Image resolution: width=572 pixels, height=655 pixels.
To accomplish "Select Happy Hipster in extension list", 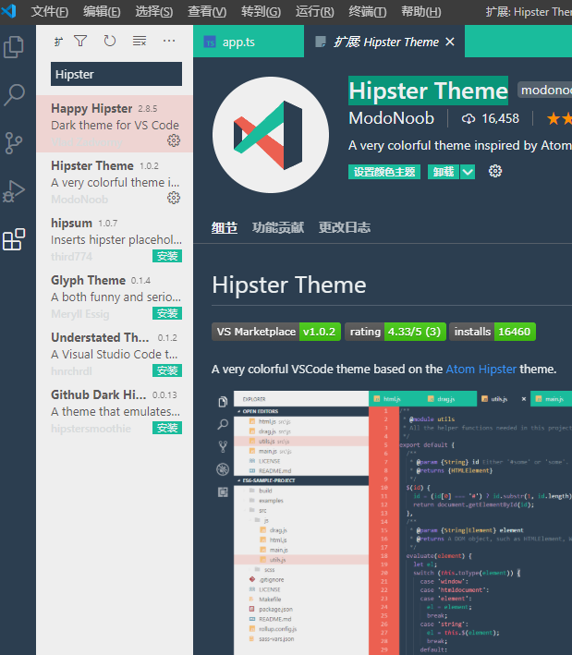I will [x=115, y=124].
